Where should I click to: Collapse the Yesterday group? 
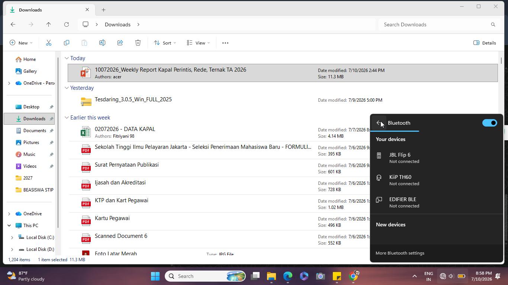[x=67, y=88]
